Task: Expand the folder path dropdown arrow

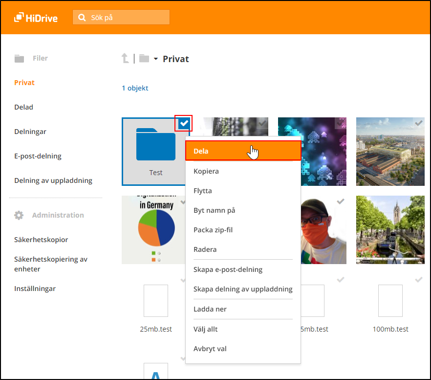Action: point(155,59)
